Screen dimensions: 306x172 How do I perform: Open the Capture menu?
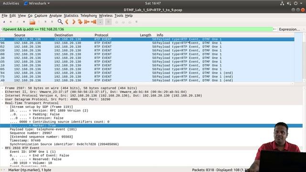(41, 16)
